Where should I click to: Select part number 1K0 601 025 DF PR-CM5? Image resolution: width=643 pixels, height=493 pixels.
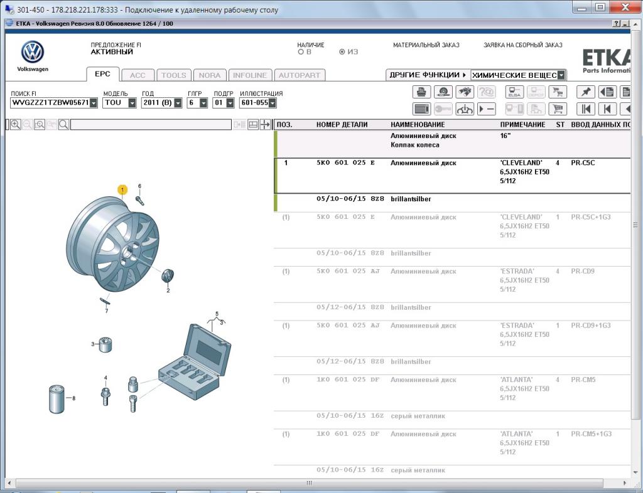tap(348, 379)
